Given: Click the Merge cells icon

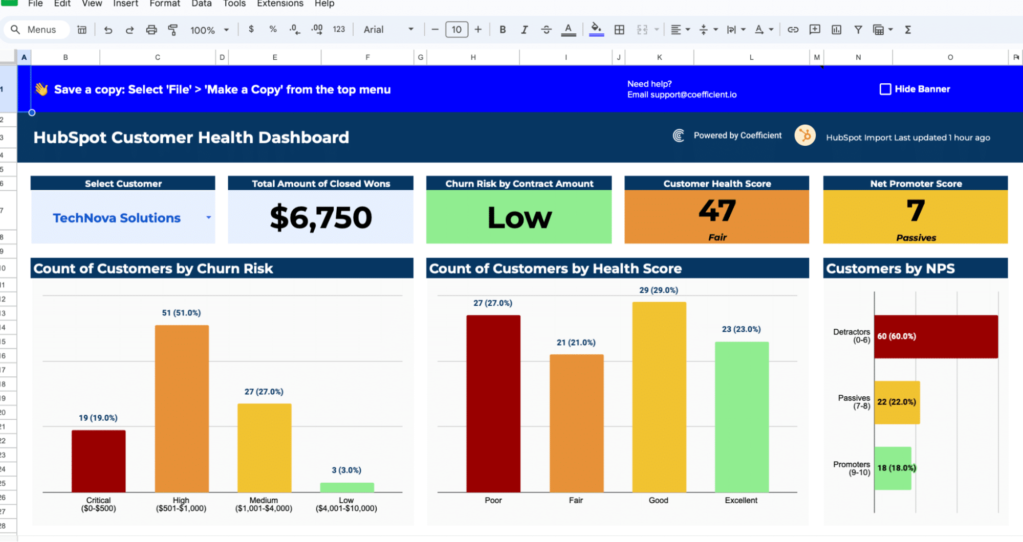Looking at the screenshot, I should (642, 30).
